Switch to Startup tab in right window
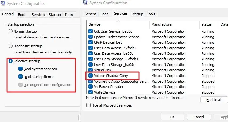 137,14
